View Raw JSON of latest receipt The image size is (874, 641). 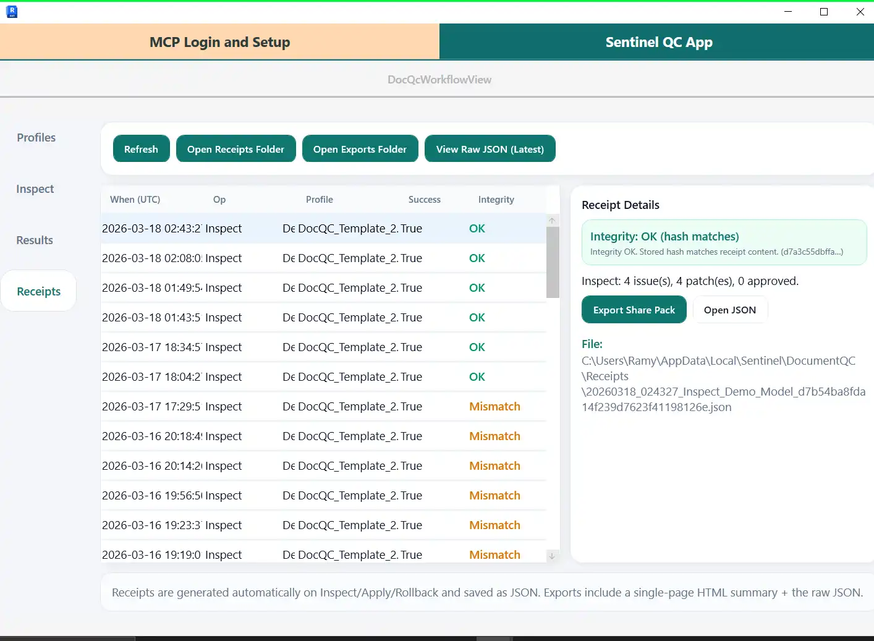[x=490, y=149]
